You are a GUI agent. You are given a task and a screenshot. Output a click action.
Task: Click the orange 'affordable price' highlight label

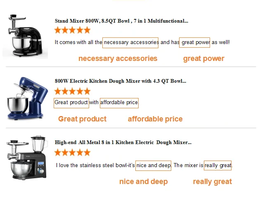[x=155, y=119]
